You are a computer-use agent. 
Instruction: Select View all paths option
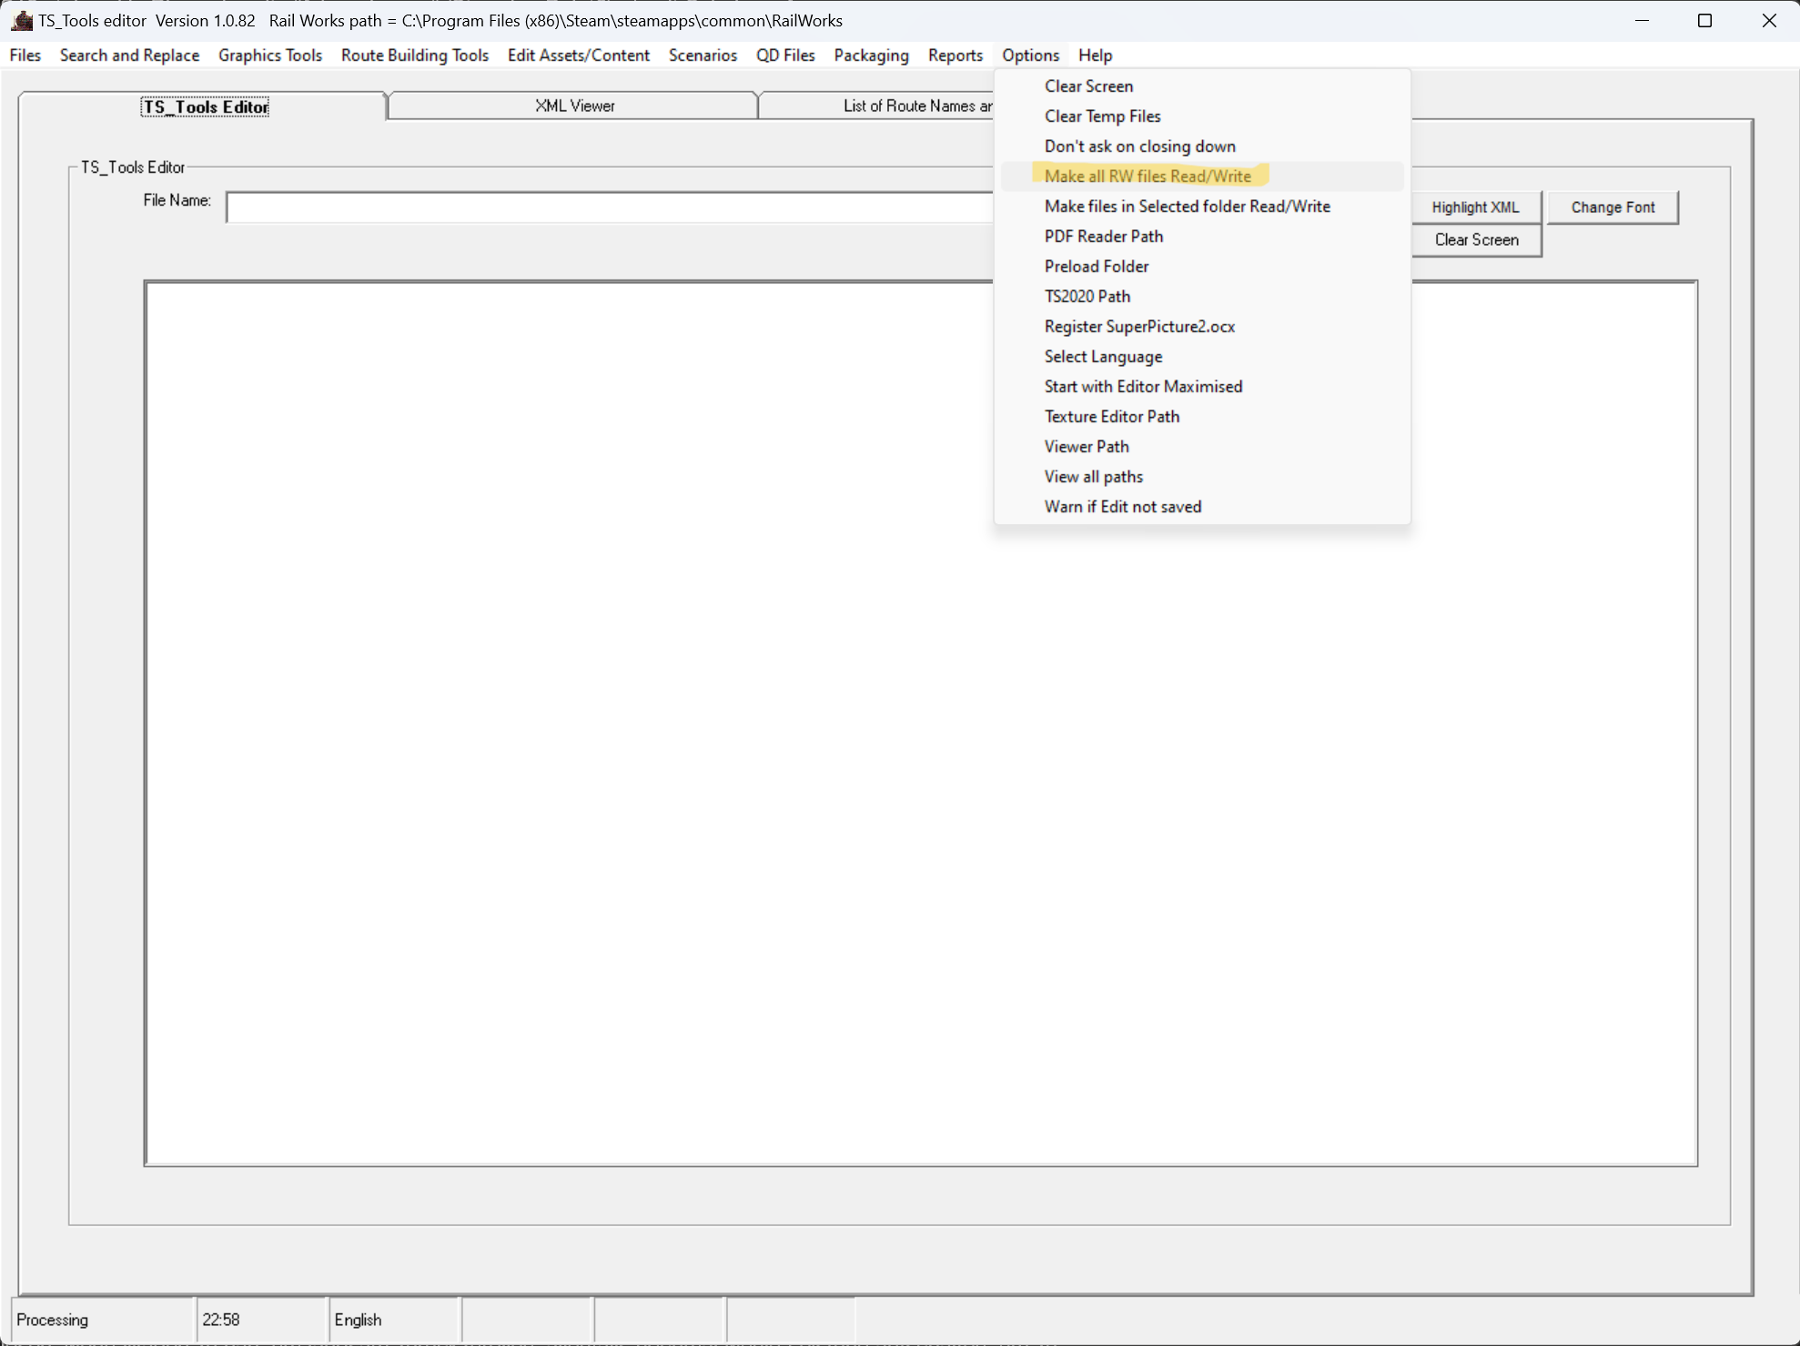[x=1093, y=477]
